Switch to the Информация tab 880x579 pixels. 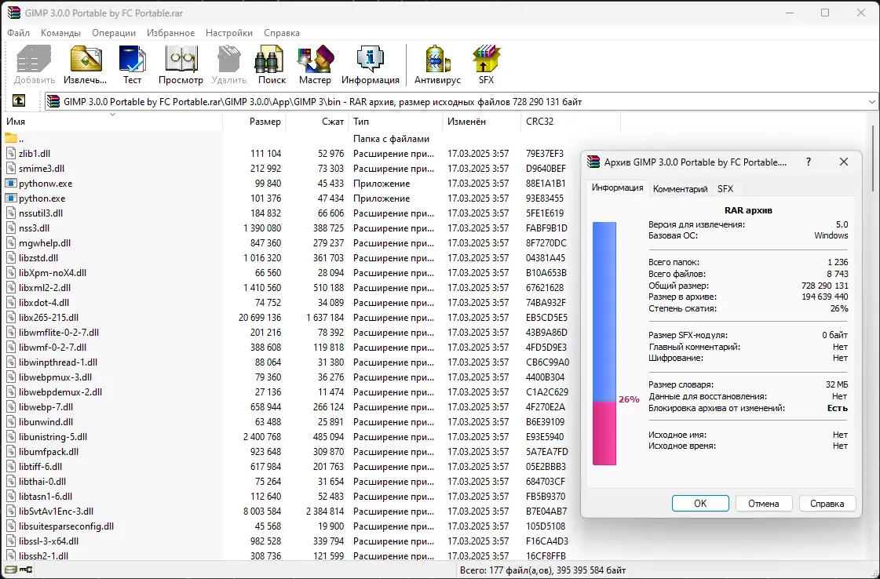617,188
